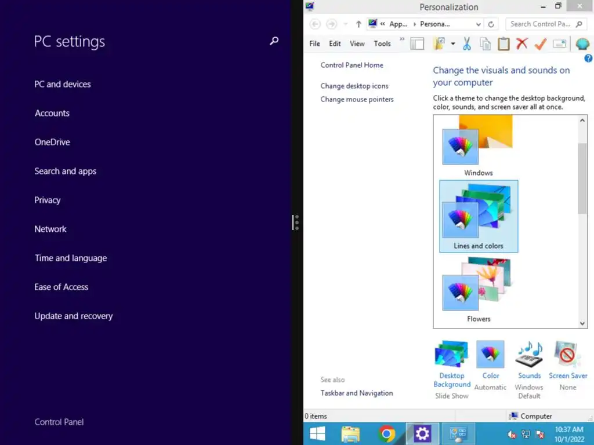
Task: Open the Edit menu
Action: [x=335, y=43]
